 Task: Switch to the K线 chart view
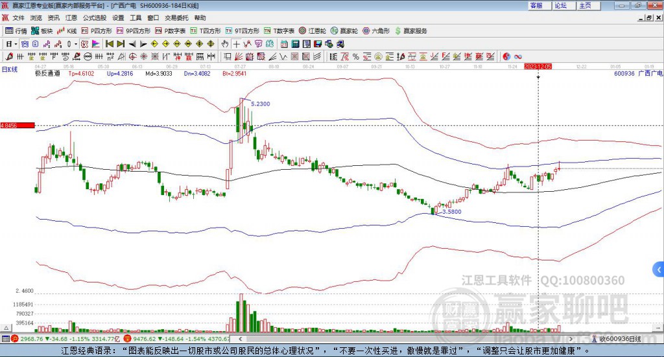(67, 31)
